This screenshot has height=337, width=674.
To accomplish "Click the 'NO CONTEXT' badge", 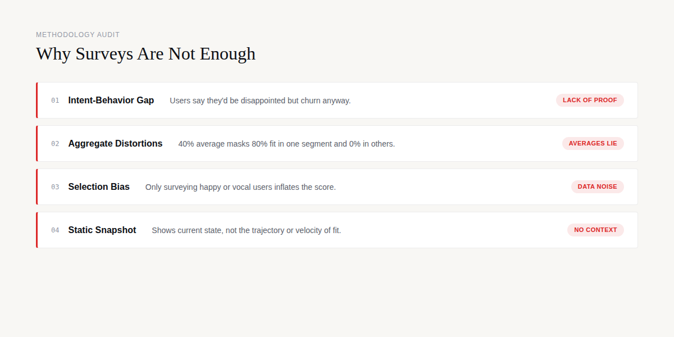I will 595,230.
